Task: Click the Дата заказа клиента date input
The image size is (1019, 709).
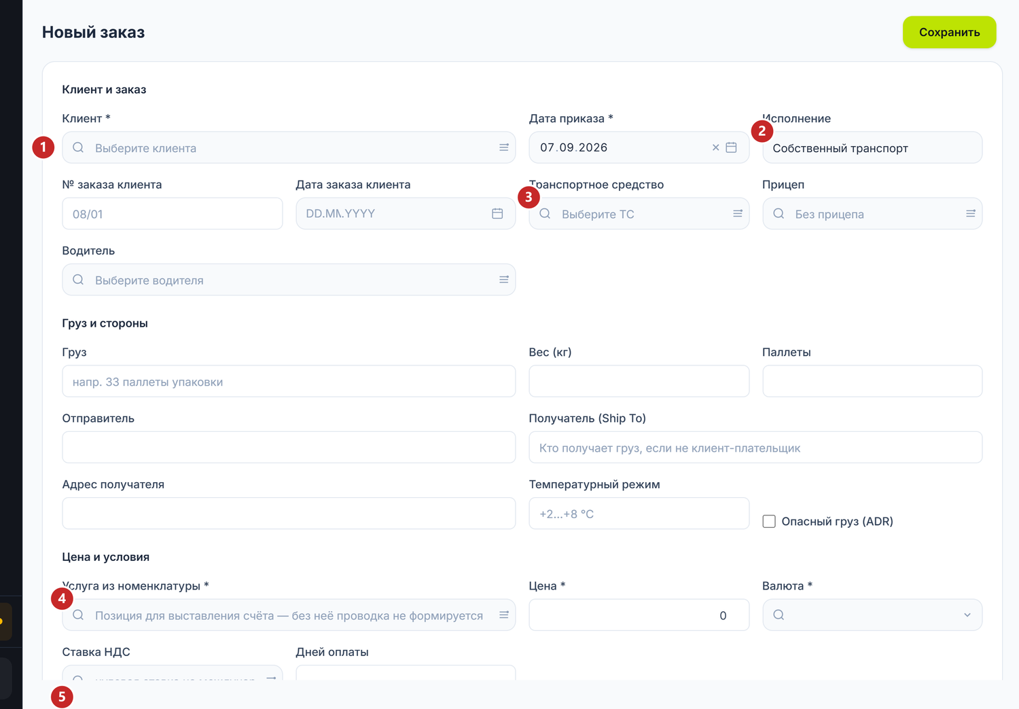Action: 406,213
